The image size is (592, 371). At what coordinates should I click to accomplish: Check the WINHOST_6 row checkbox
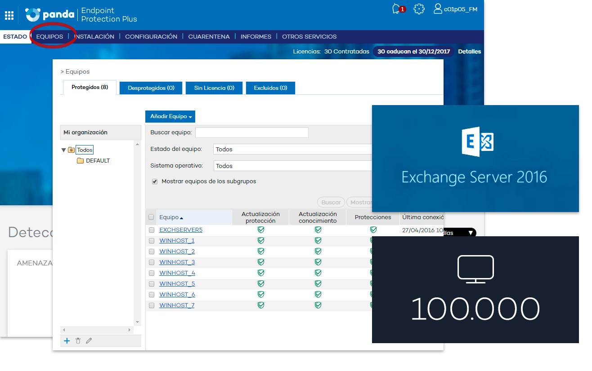tap(151, 295)
